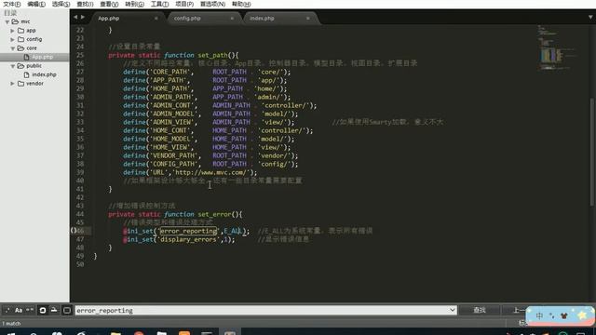Click the 'http://www.mvc.com/' URL string
The width and height of the screenshot is (596, 335).
coord(211,172)
